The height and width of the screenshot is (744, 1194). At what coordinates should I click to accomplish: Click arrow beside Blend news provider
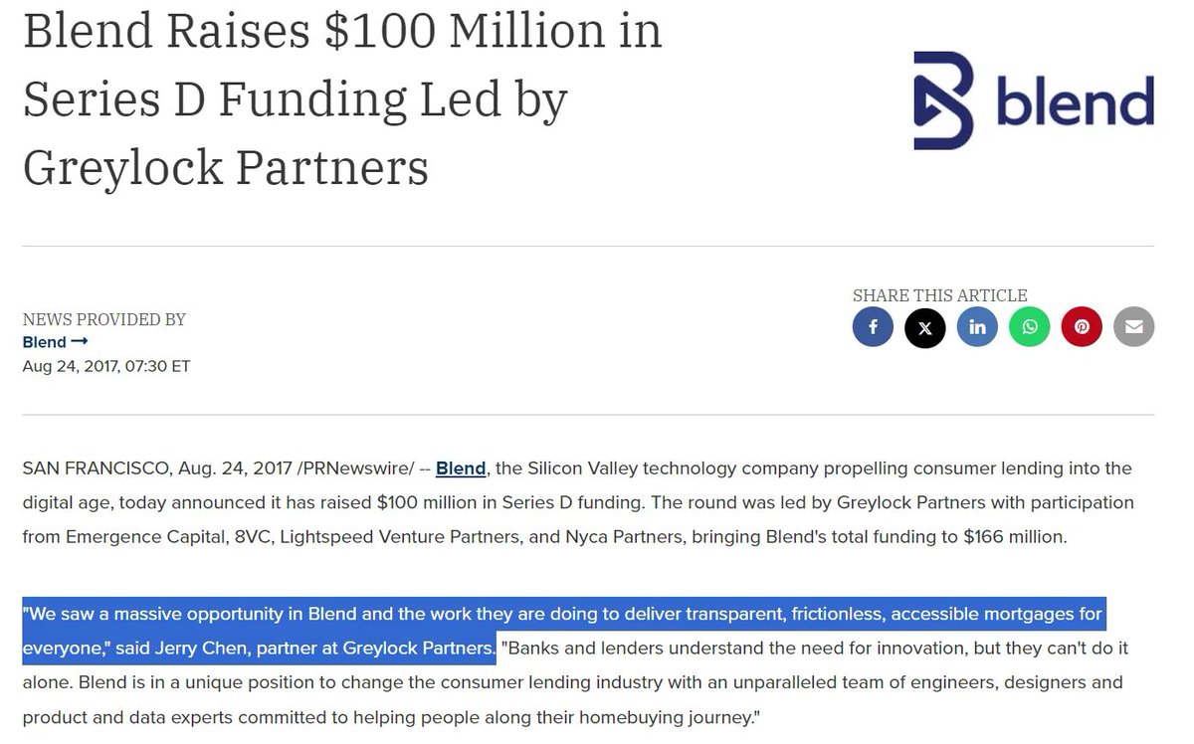coord(80,342)
